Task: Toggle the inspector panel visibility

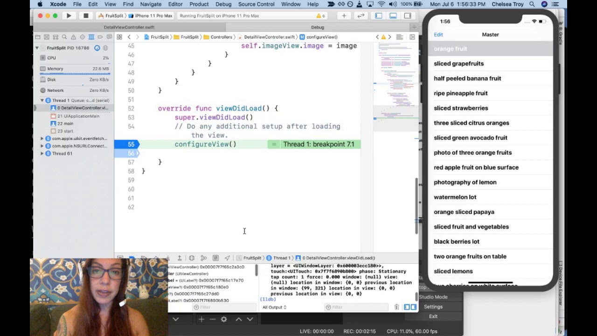Action: pyautogui.click(x=408, y=16)
